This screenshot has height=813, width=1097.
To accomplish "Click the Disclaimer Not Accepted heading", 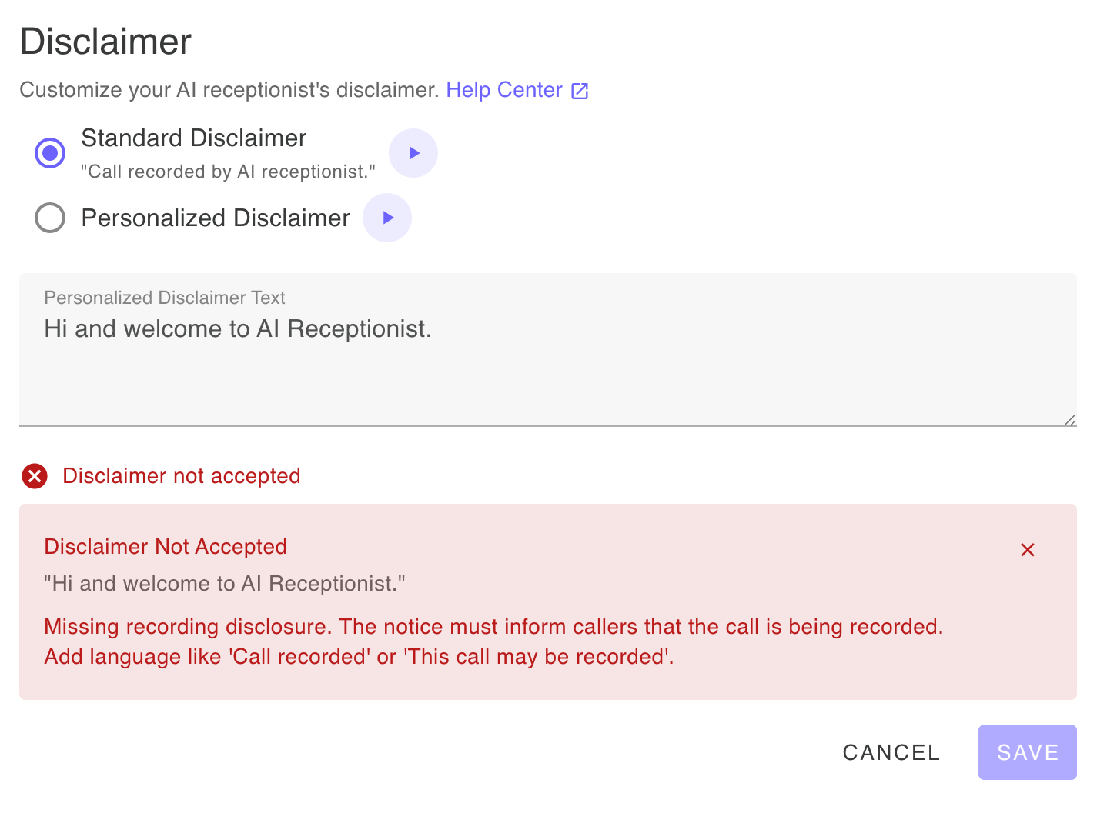I will [166, 547].
